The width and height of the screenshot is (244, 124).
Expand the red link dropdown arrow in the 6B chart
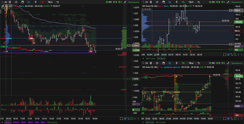(45, 2)
